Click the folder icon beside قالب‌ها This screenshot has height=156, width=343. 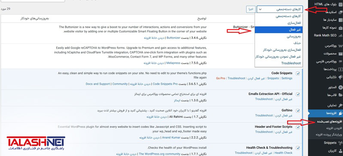(x=340, y=95)
